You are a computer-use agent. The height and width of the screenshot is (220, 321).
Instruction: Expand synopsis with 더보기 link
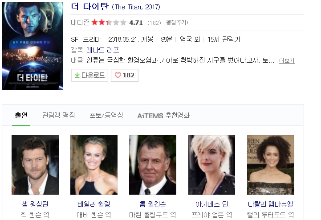click(287, 61)
